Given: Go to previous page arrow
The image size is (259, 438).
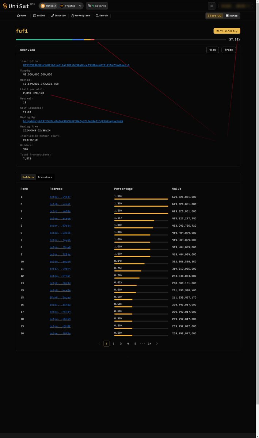Looking at the screenshot, I should pyautogui.click(x=99, y=343).
